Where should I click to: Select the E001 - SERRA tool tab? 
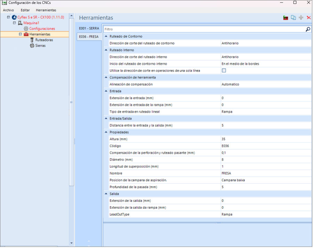coord(89,28)
